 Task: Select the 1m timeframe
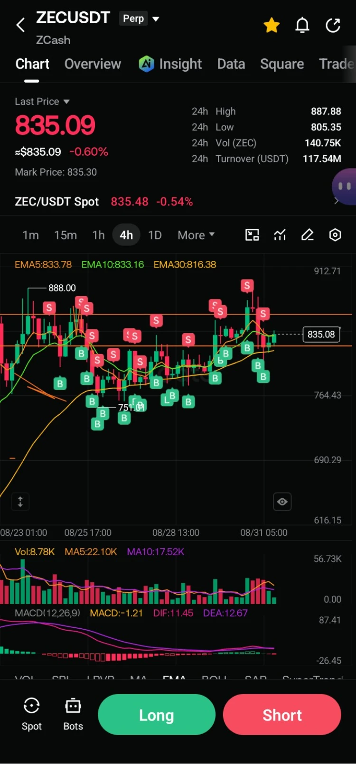[x=31, y=235]
